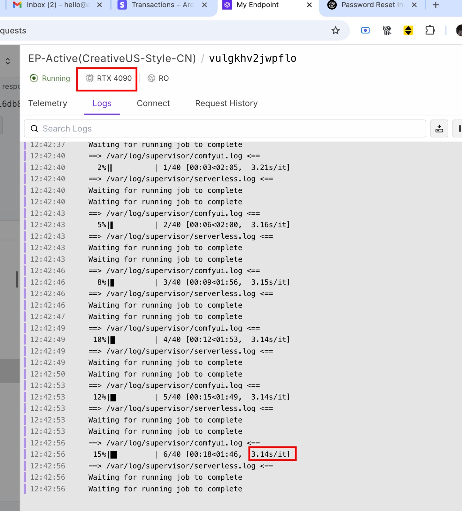Screen dimensions: 462x511
Task: Click the Waiting line at 12:42:50
Action: [x=166, y=374]
